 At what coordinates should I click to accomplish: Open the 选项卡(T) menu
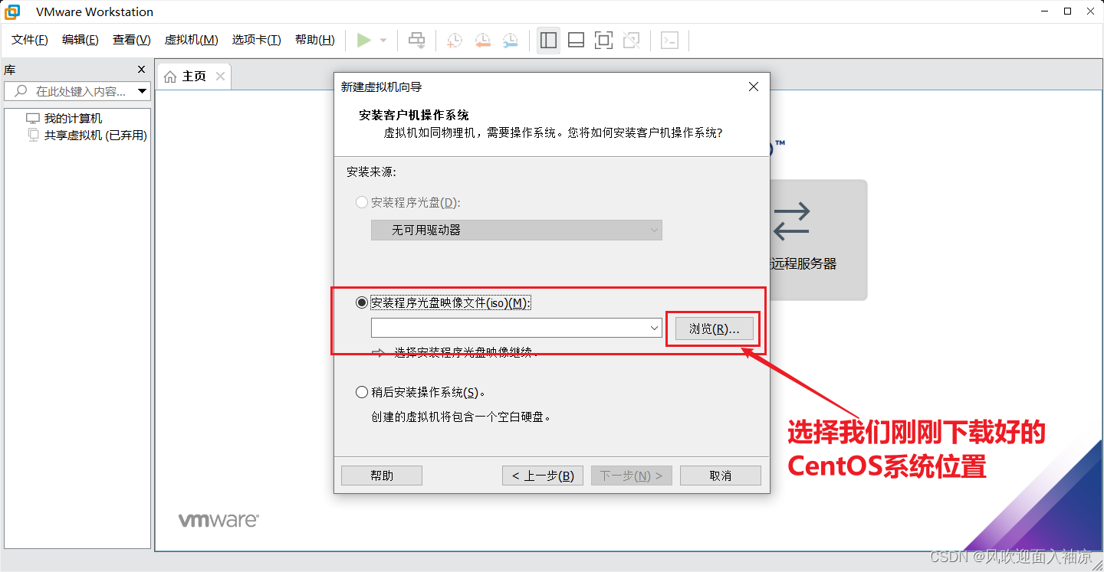pyautogui.click(x=257, y=40)
